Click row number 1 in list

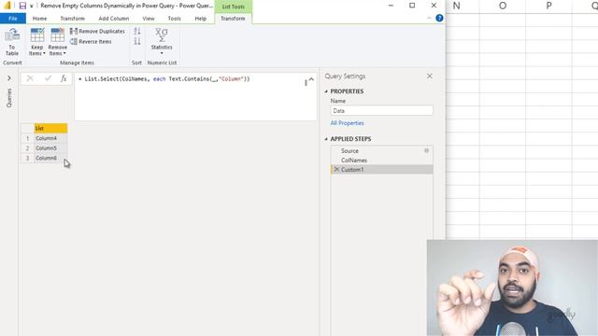point(27,138)
